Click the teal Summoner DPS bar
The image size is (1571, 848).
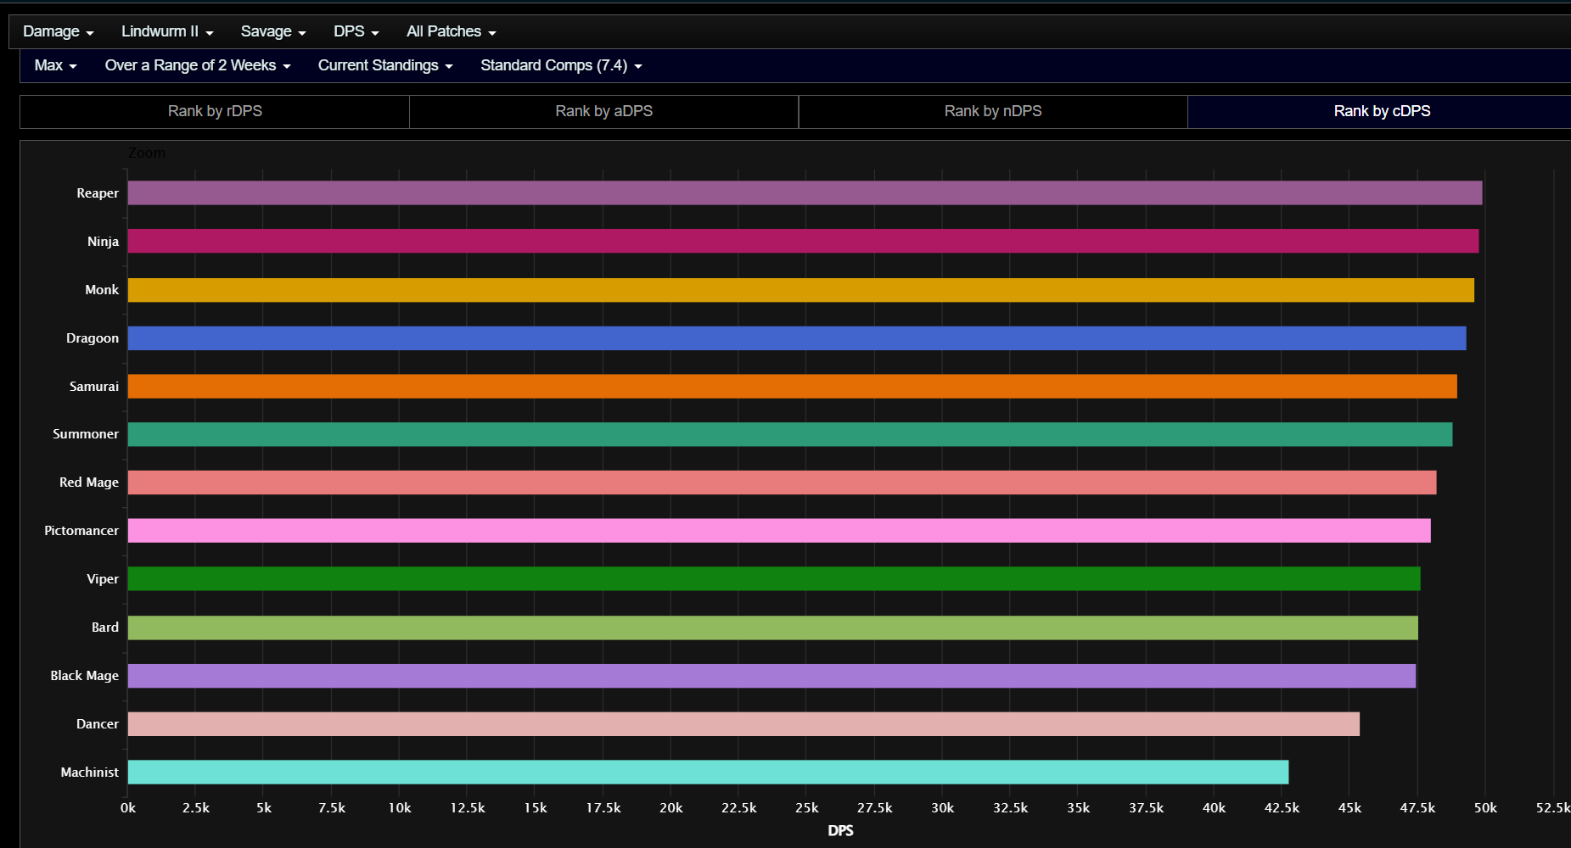(790, 434)
